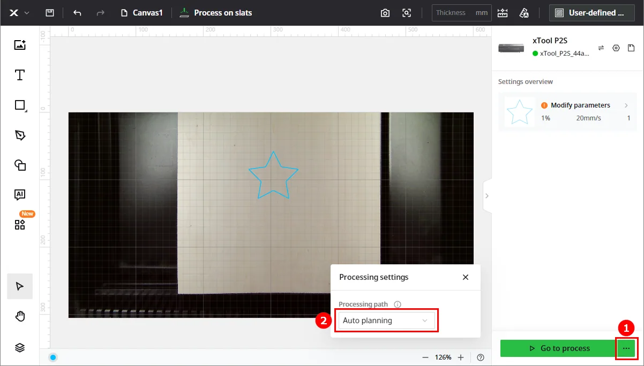Open the User-defined material selector
The width and height of the screenshot is (644, 366).
coord(591,13)
